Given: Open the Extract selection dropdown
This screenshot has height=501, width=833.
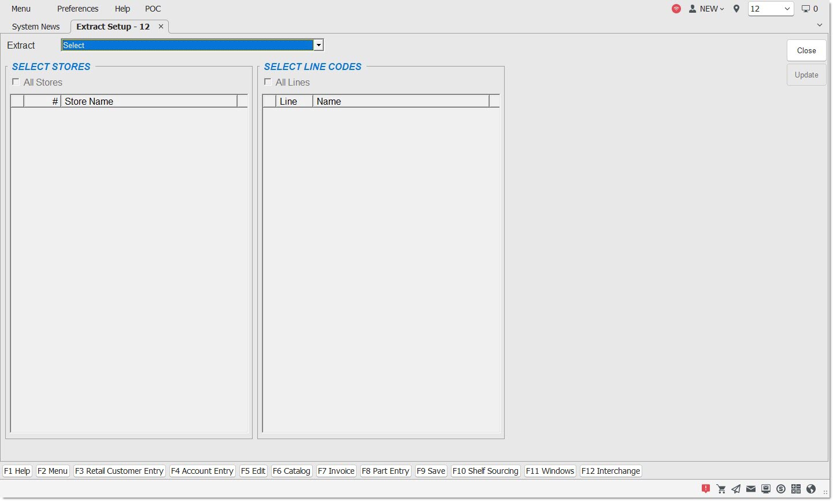Looking at the screenshot, I should [x=318, y=45].
